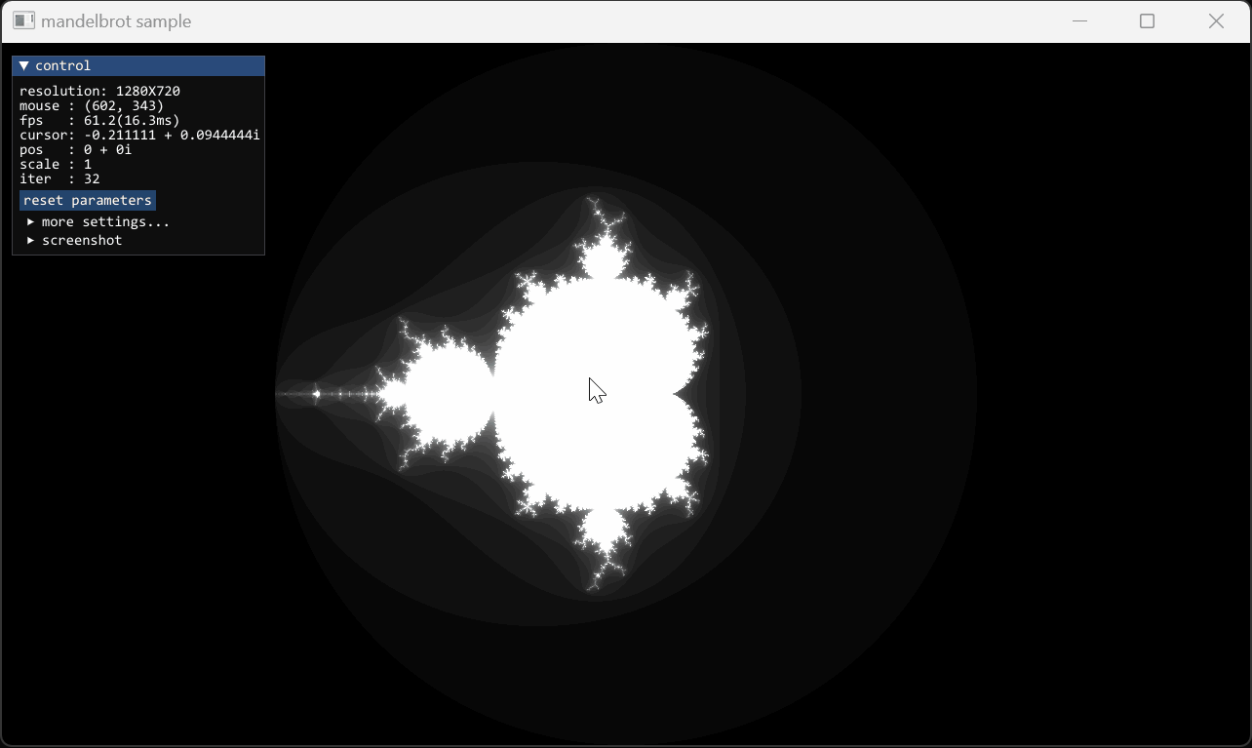Close the mandelbrot sample window
The image size is (1252, 748).
[x=1215, y=20]
